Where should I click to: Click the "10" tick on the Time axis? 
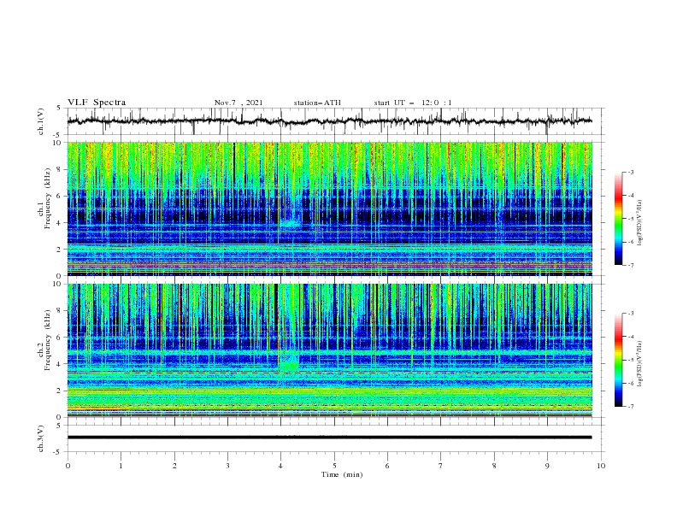(601, 466)
